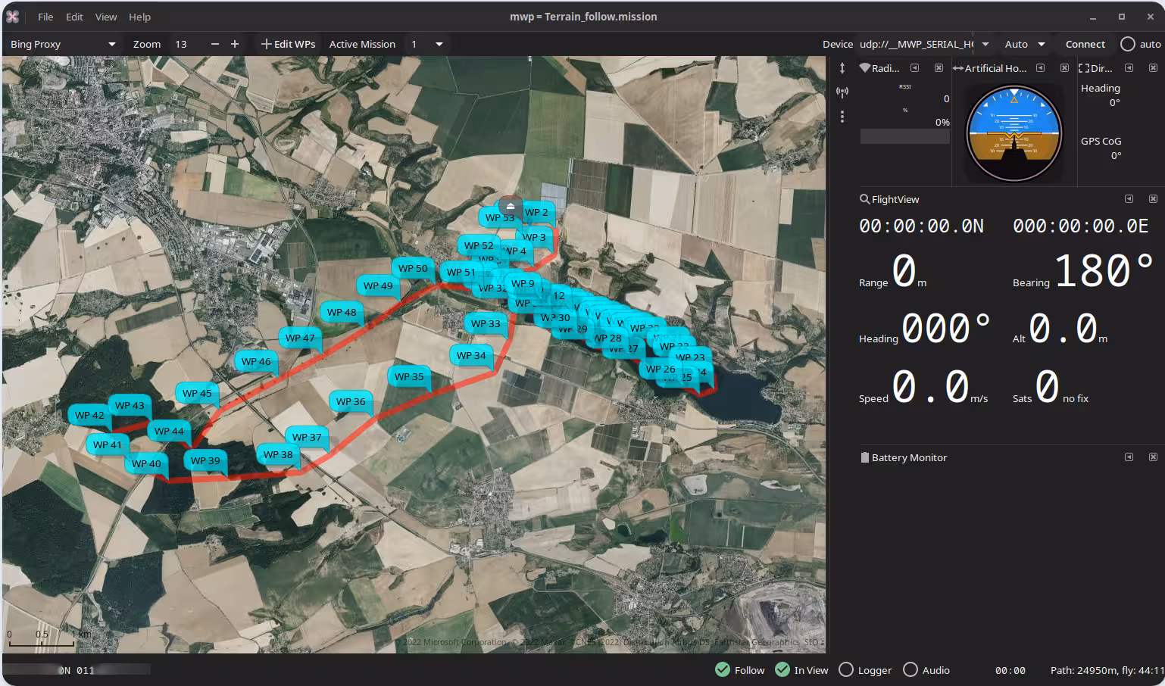Close the Direction view panel

[1153, 68]
